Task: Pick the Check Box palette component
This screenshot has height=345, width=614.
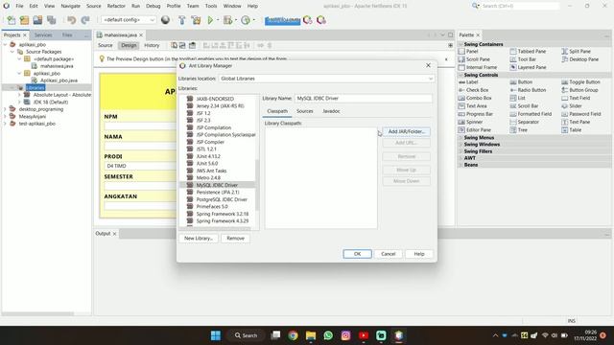Action: (473, 90)
